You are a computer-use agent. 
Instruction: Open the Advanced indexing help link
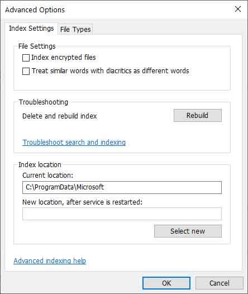(x=50, y=261)
